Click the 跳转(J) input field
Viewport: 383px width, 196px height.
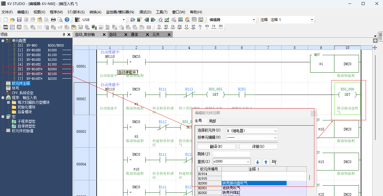(232, 154)
